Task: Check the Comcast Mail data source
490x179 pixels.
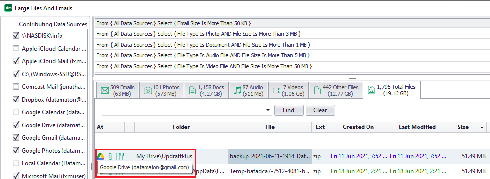Action: 16,86
